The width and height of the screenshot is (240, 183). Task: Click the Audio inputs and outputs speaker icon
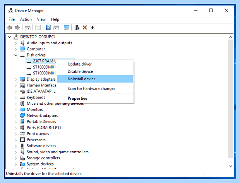(22, 43)
